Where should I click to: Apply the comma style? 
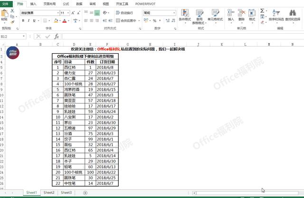(160, 20)
